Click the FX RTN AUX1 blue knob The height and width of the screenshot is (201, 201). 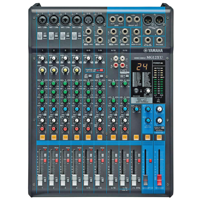point(137,109)
